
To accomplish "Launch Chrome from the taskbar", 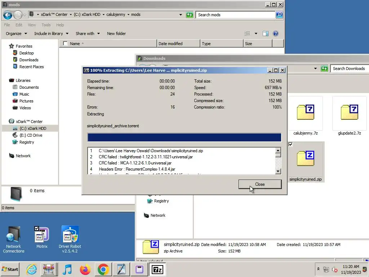I will (x=103, y=269).
